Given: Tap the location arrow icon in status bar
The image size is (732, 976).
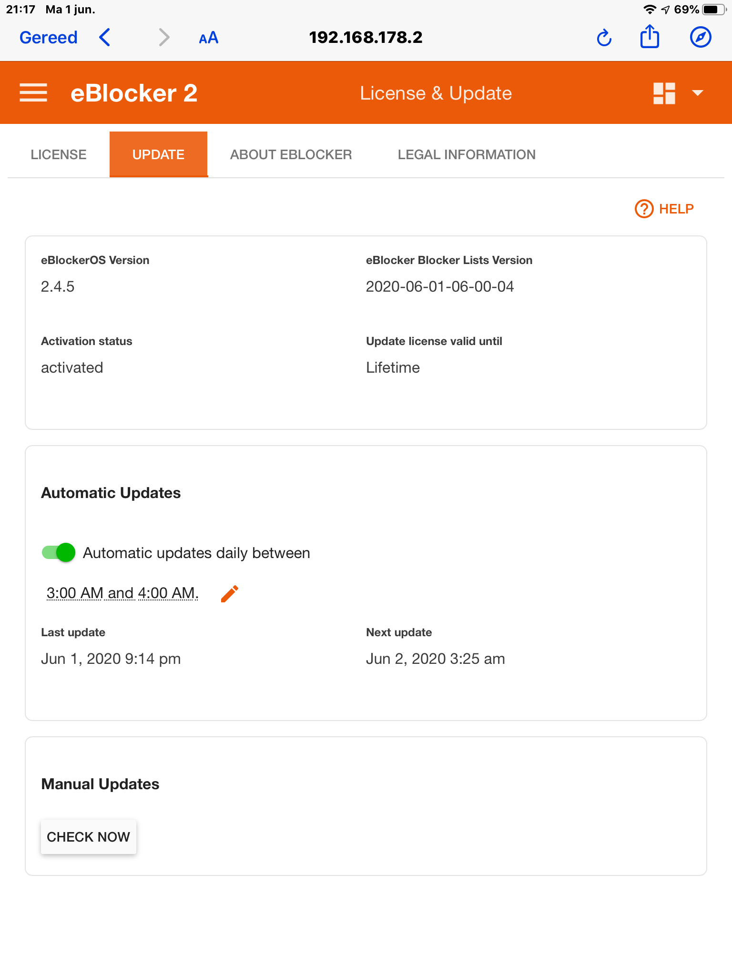Looking at the screenshot, I should pos(665,10).
